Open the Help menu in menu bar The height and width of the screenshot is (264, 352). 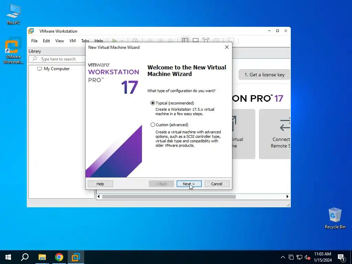(x=99, y=41)
